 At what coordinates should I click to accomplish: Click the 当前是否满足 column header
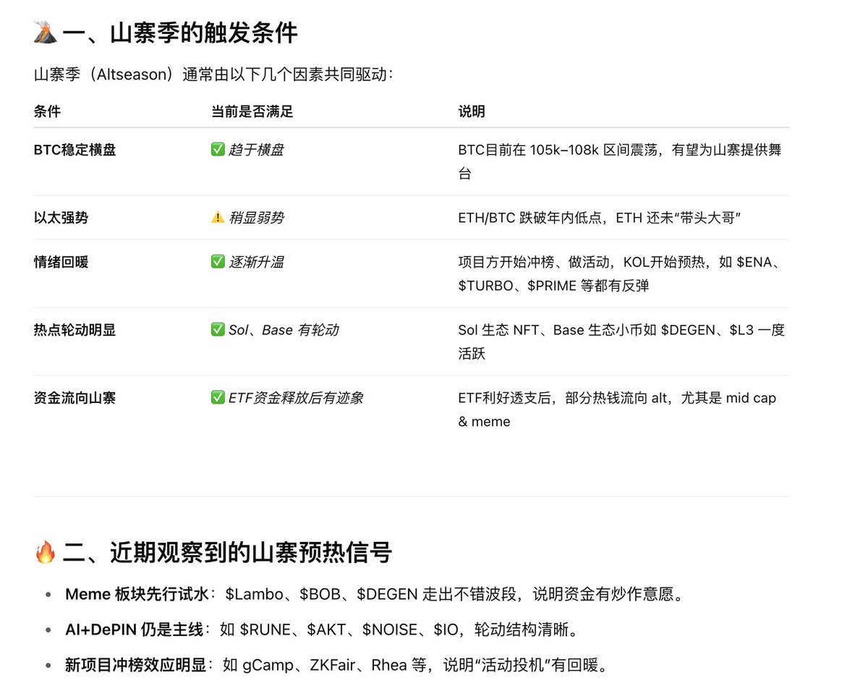(252, 112)
